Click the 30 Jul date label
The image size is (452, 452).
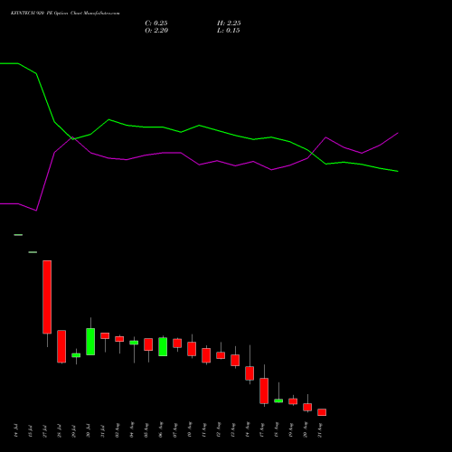(x=89, y=431)
